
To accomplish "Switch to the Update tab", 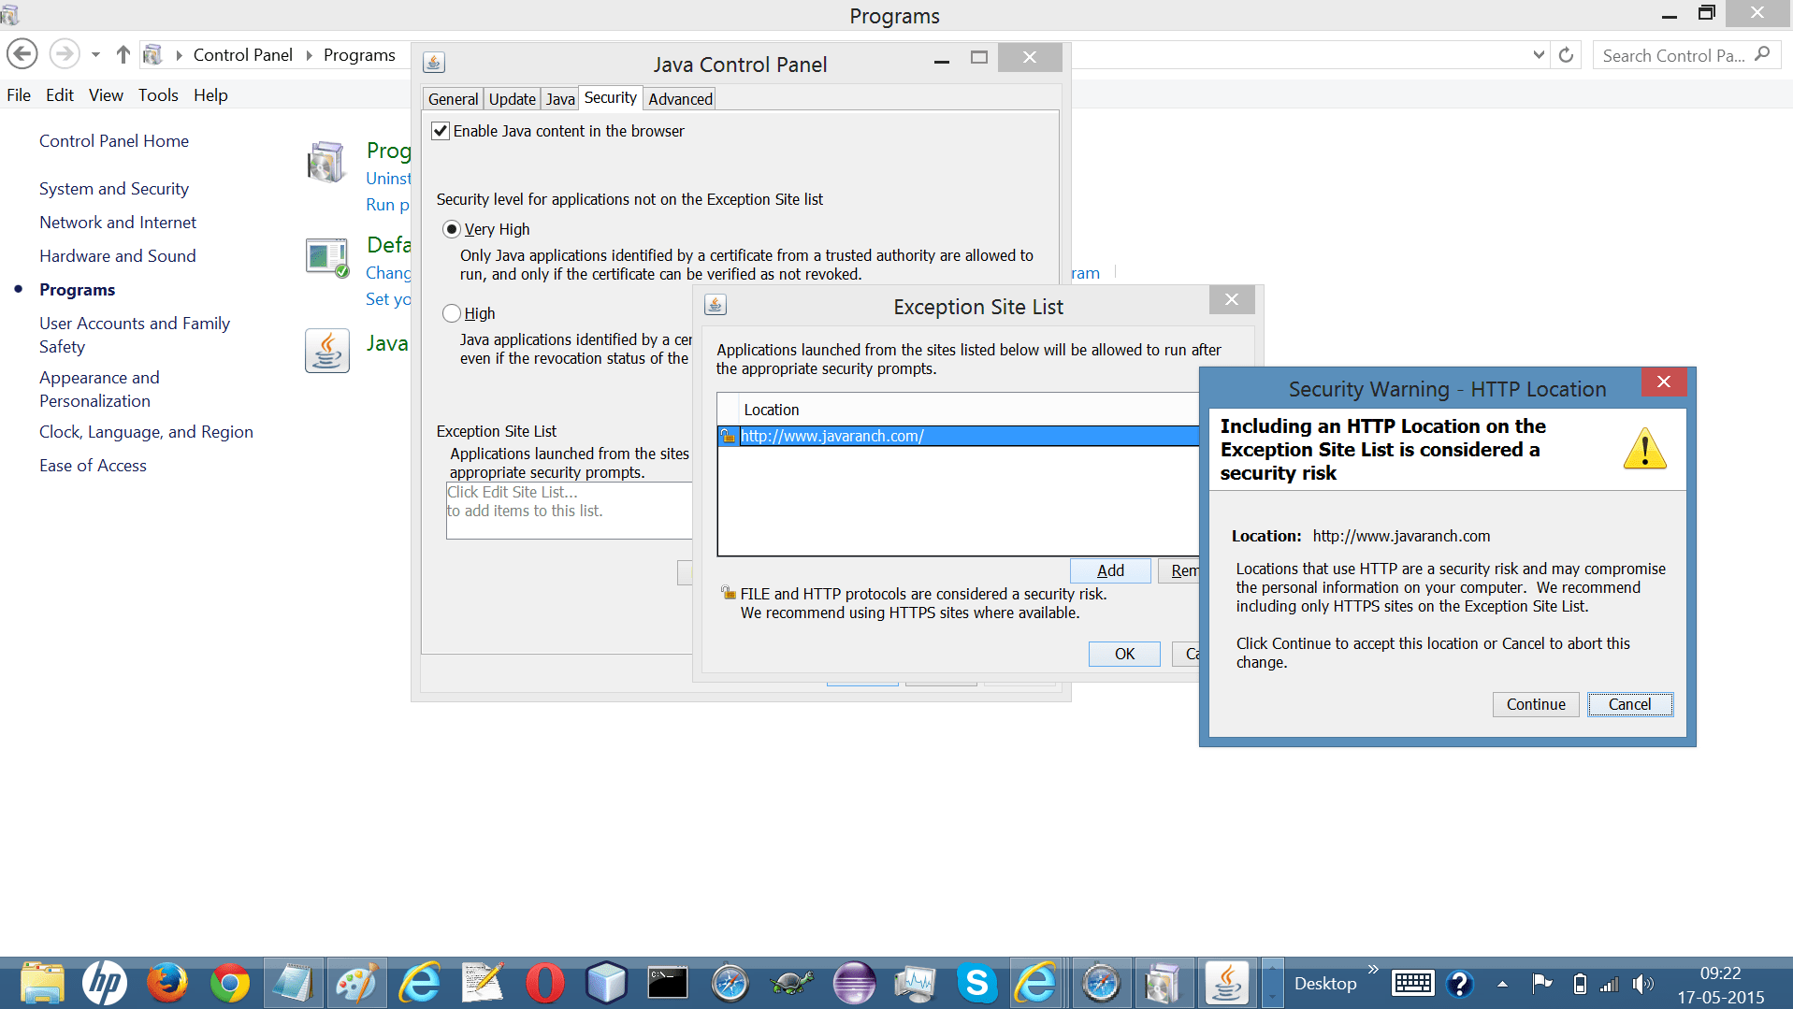I will point(513,99).
